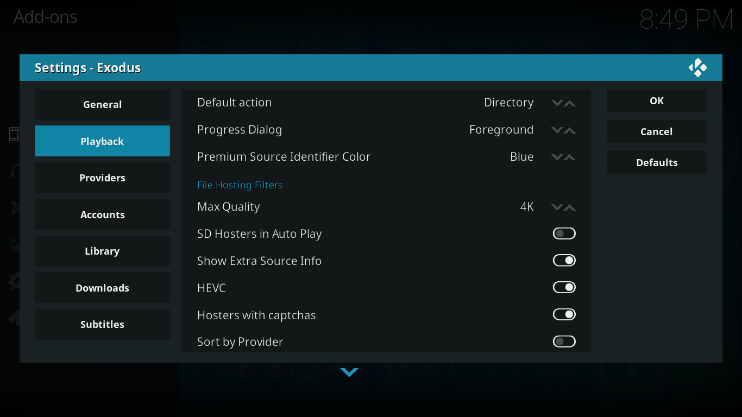Reset settings with the Defaults button

tap(657, 162)
